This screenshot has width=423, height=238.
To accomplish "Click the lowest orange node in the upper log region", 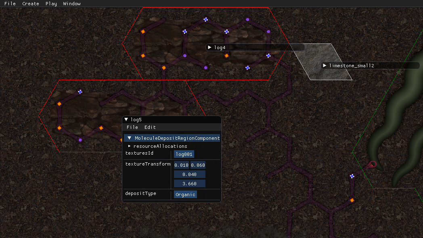I will (x=163, y=68).
